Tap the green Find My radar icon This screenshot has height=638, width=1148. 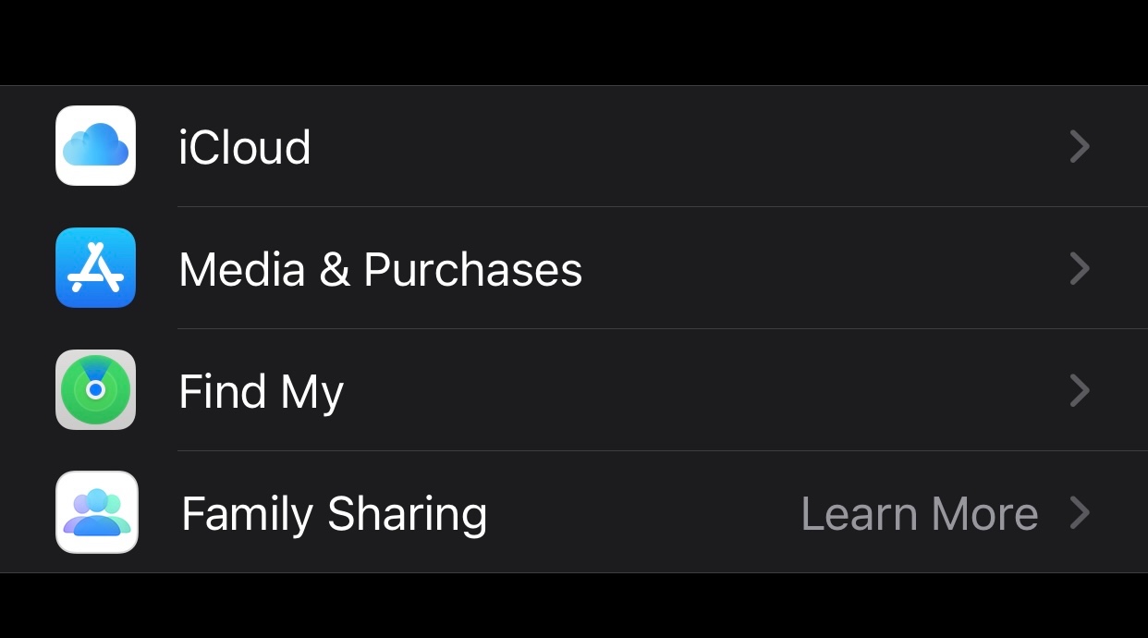(x=95, y=390)
